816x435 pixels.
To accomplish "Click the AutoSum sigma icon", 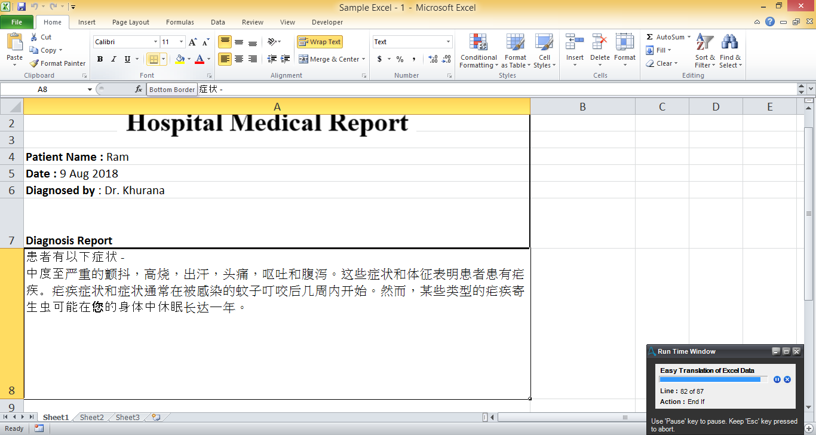I will (x=650, y=37).
